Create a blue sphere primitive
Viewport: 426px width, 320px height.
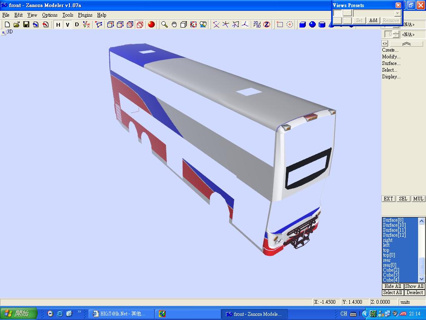click(x=312, y=25)
